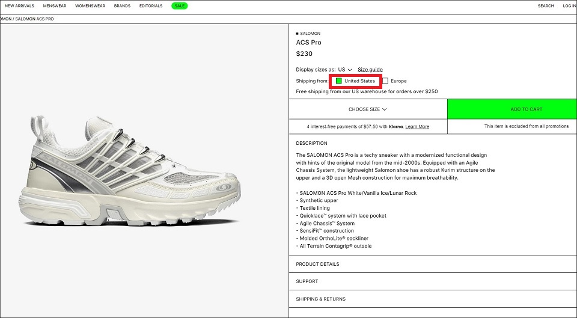Click the ACS Pro product title
The width and height of the screenshot is (577, 318).
pos(309,42)
